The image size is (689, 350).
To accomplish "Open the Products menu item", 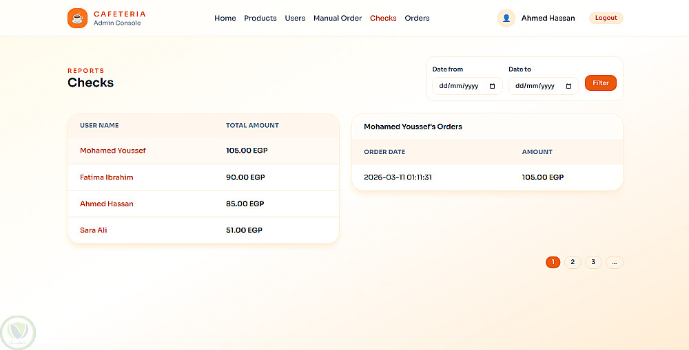I will pyautogui.click(x=260, y=18).
